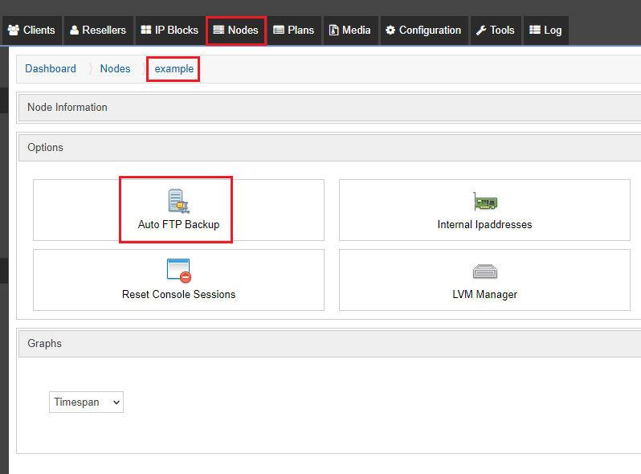Image resolution: width=641 pixels, height=474 pixels.
Task: Click the LVM Manager drive icon
Action: tap(485, 272)
